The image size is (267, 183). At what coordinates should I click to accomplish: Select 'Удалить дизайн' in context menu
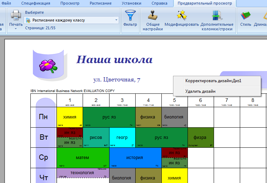(200, 91)
